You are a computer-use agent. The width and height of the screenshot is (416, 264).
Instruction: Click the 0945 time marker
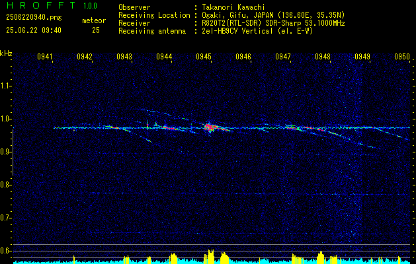pos(204,57)
